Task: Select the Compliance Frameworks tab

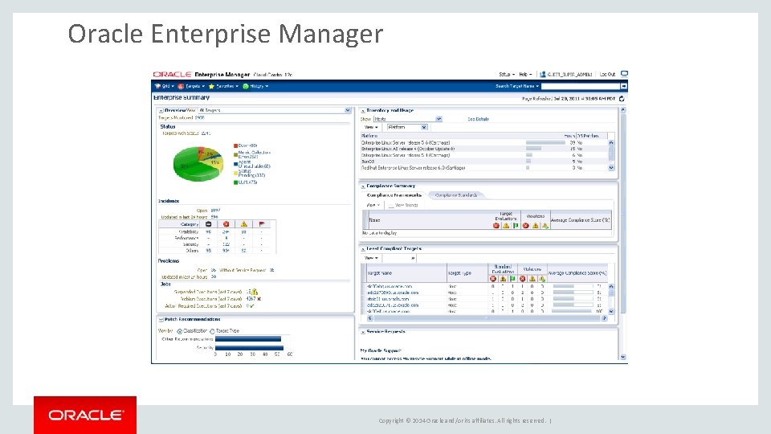Action: [394, 195]
